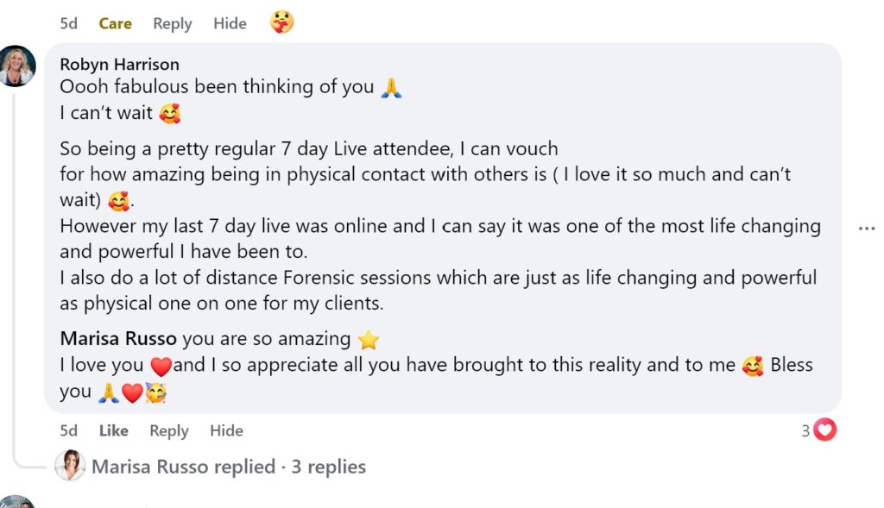Image resolution: width=884 pixels, height=508 pixels.
Task: Click Reply beside the Care reaction
Action: click(172, 24)
